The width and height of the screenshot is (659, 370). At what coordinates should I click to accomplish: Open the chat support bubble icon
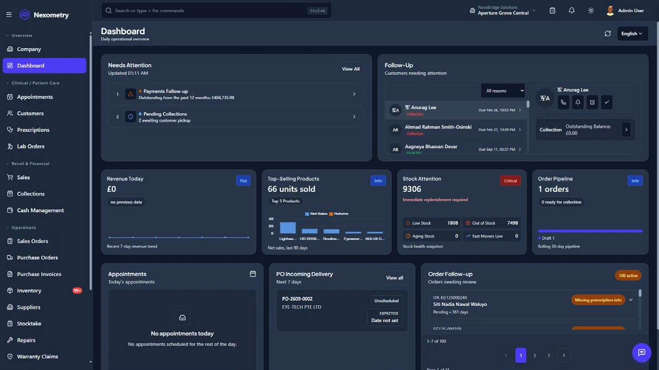pos(642,353)
